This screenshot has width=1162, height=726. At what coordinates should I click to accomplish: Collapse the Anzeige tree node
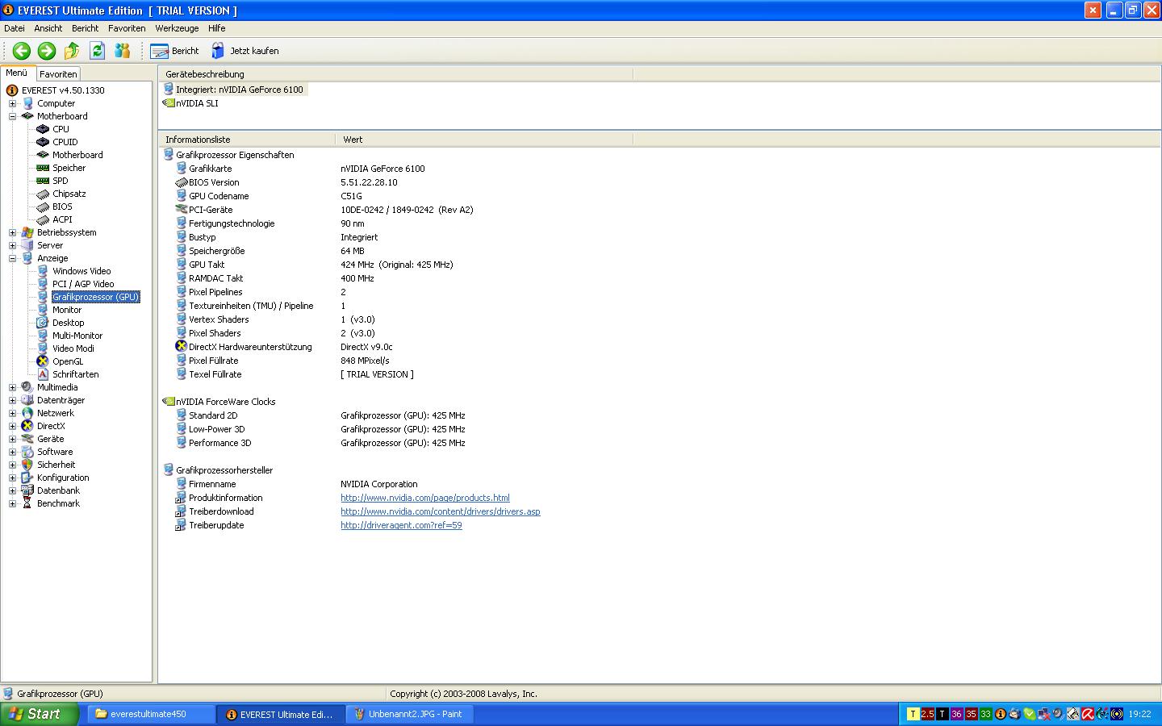point(12,258)
